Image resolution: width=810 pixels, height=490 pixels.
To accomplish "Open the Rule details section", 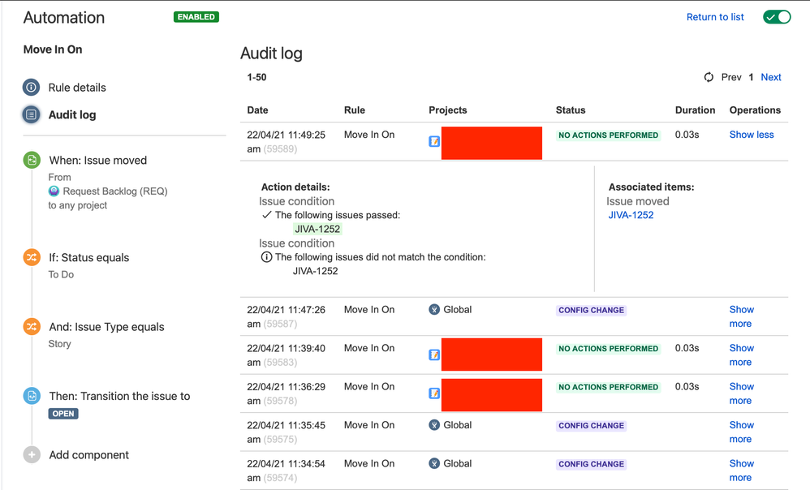I will pyautogui.click(x=77, y=88).
